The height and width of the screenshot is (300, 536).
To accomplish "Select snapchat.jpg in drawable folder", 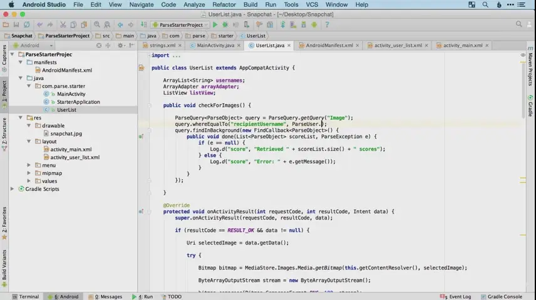I will pos(66,134).
